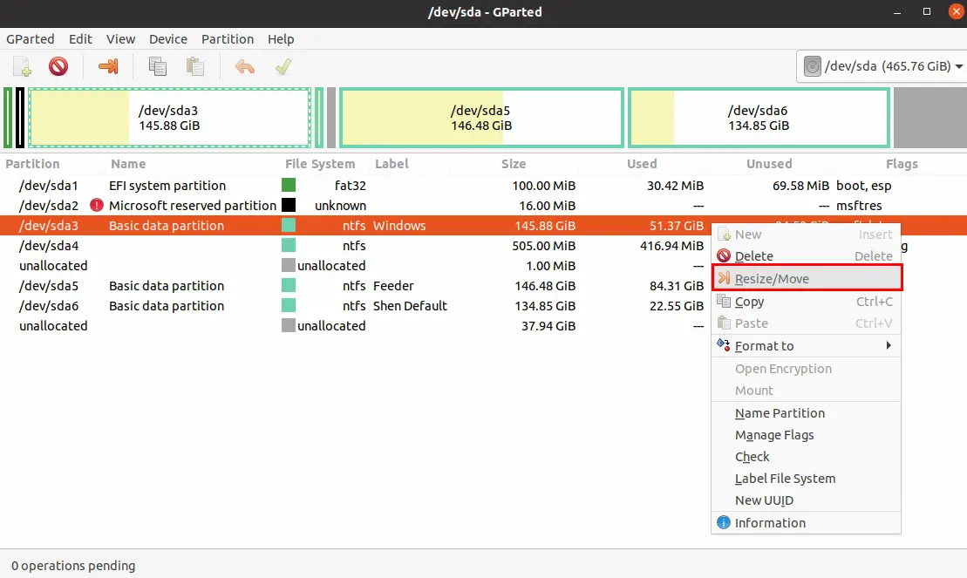The width and height of the screenshot is (967, 578).
Task: Open the Help menu
Action: click(x=281, y=39)
